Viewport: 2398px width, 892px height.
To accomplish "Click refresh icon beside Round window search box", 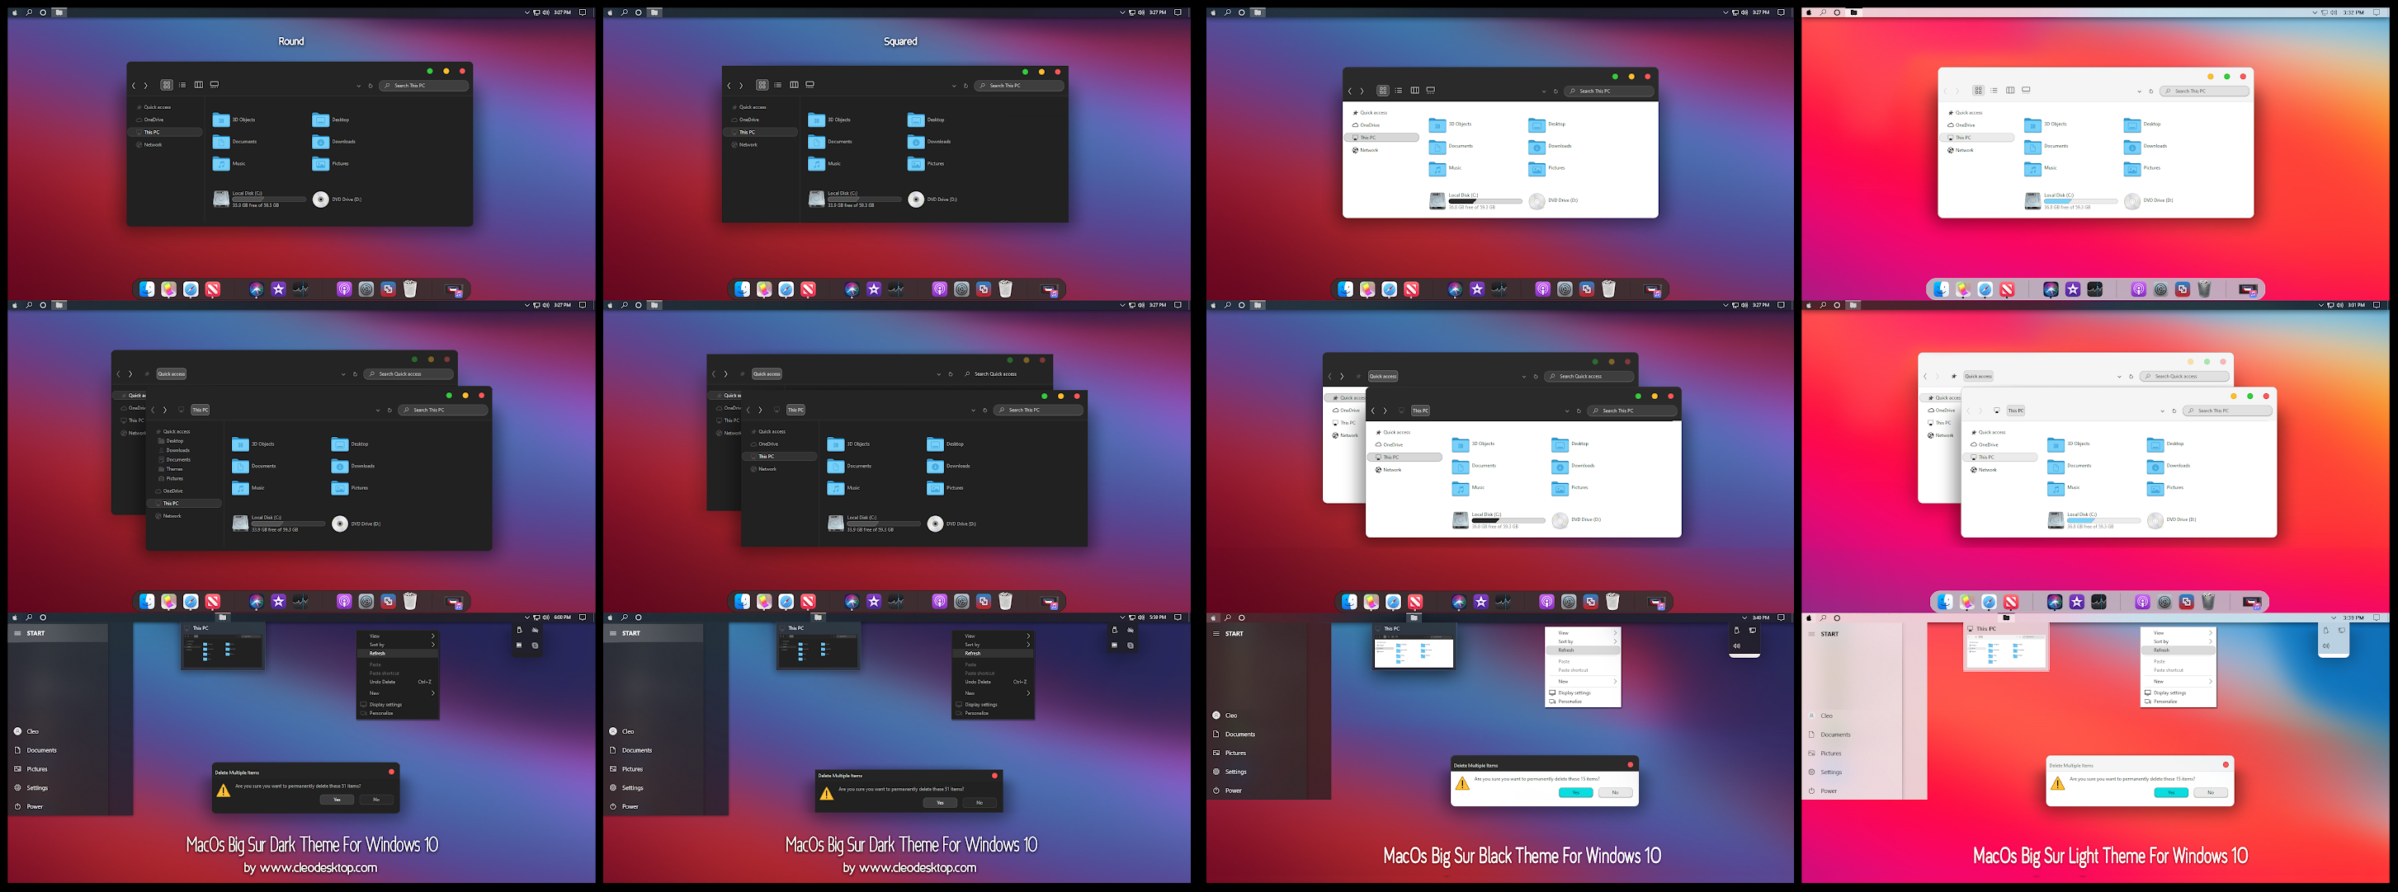I will point(371,86).
